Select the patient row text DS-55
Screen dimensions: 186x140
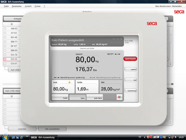(x=14, y=59)
